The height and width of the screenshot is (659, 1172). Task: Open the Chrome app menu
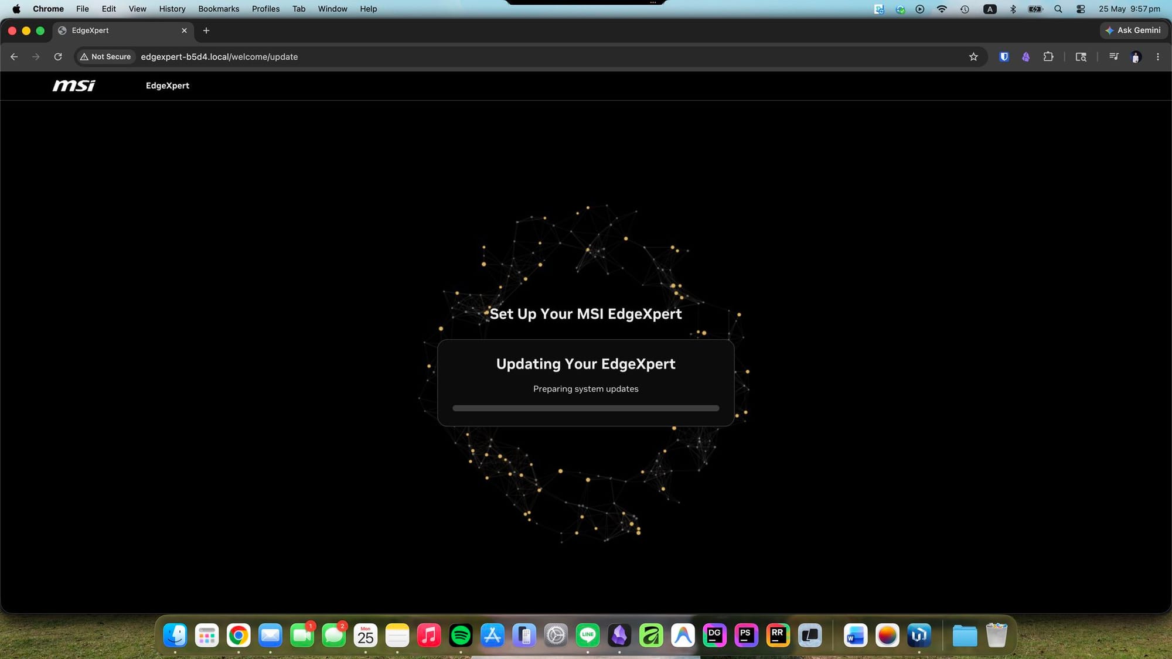48,9
